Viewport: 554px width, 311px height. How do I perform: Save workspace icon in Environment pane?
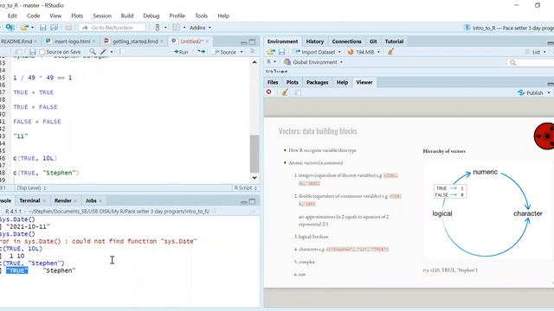(281, 52)
